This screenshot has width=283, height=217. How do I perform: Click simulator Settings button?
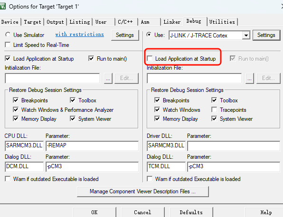tap(125, 35)
